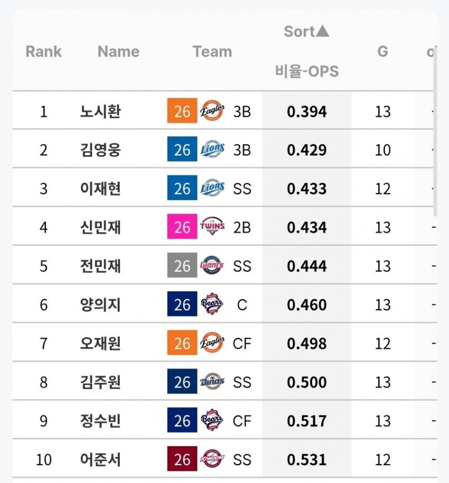
Task: Click the orange 26 badge for 노시환
Action: pyautogui.click(x=182, y=112)
